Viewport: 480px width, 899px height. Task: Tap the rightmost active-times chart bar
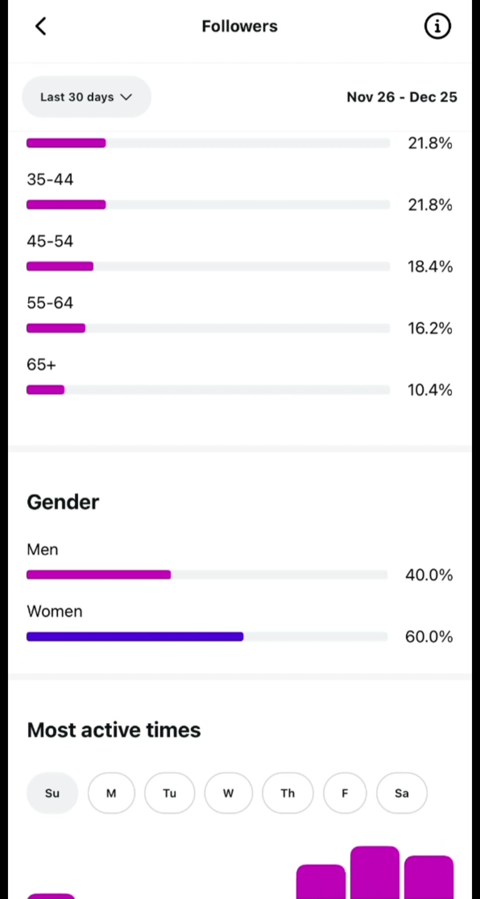point(428,877)
